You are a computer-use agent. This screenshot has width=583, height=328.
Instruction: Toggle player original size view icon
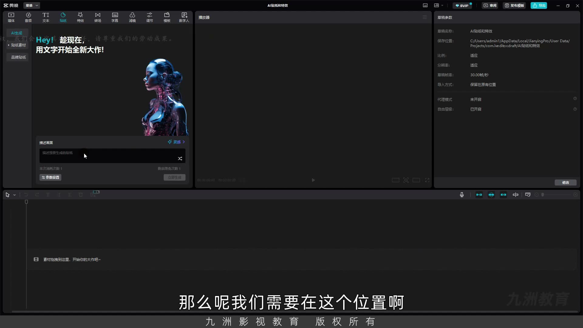tap(395, 180)
